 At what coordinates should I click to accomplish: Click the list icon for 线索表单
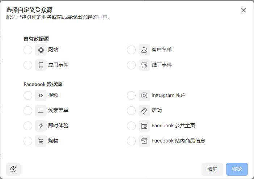[x=41, y=111]
